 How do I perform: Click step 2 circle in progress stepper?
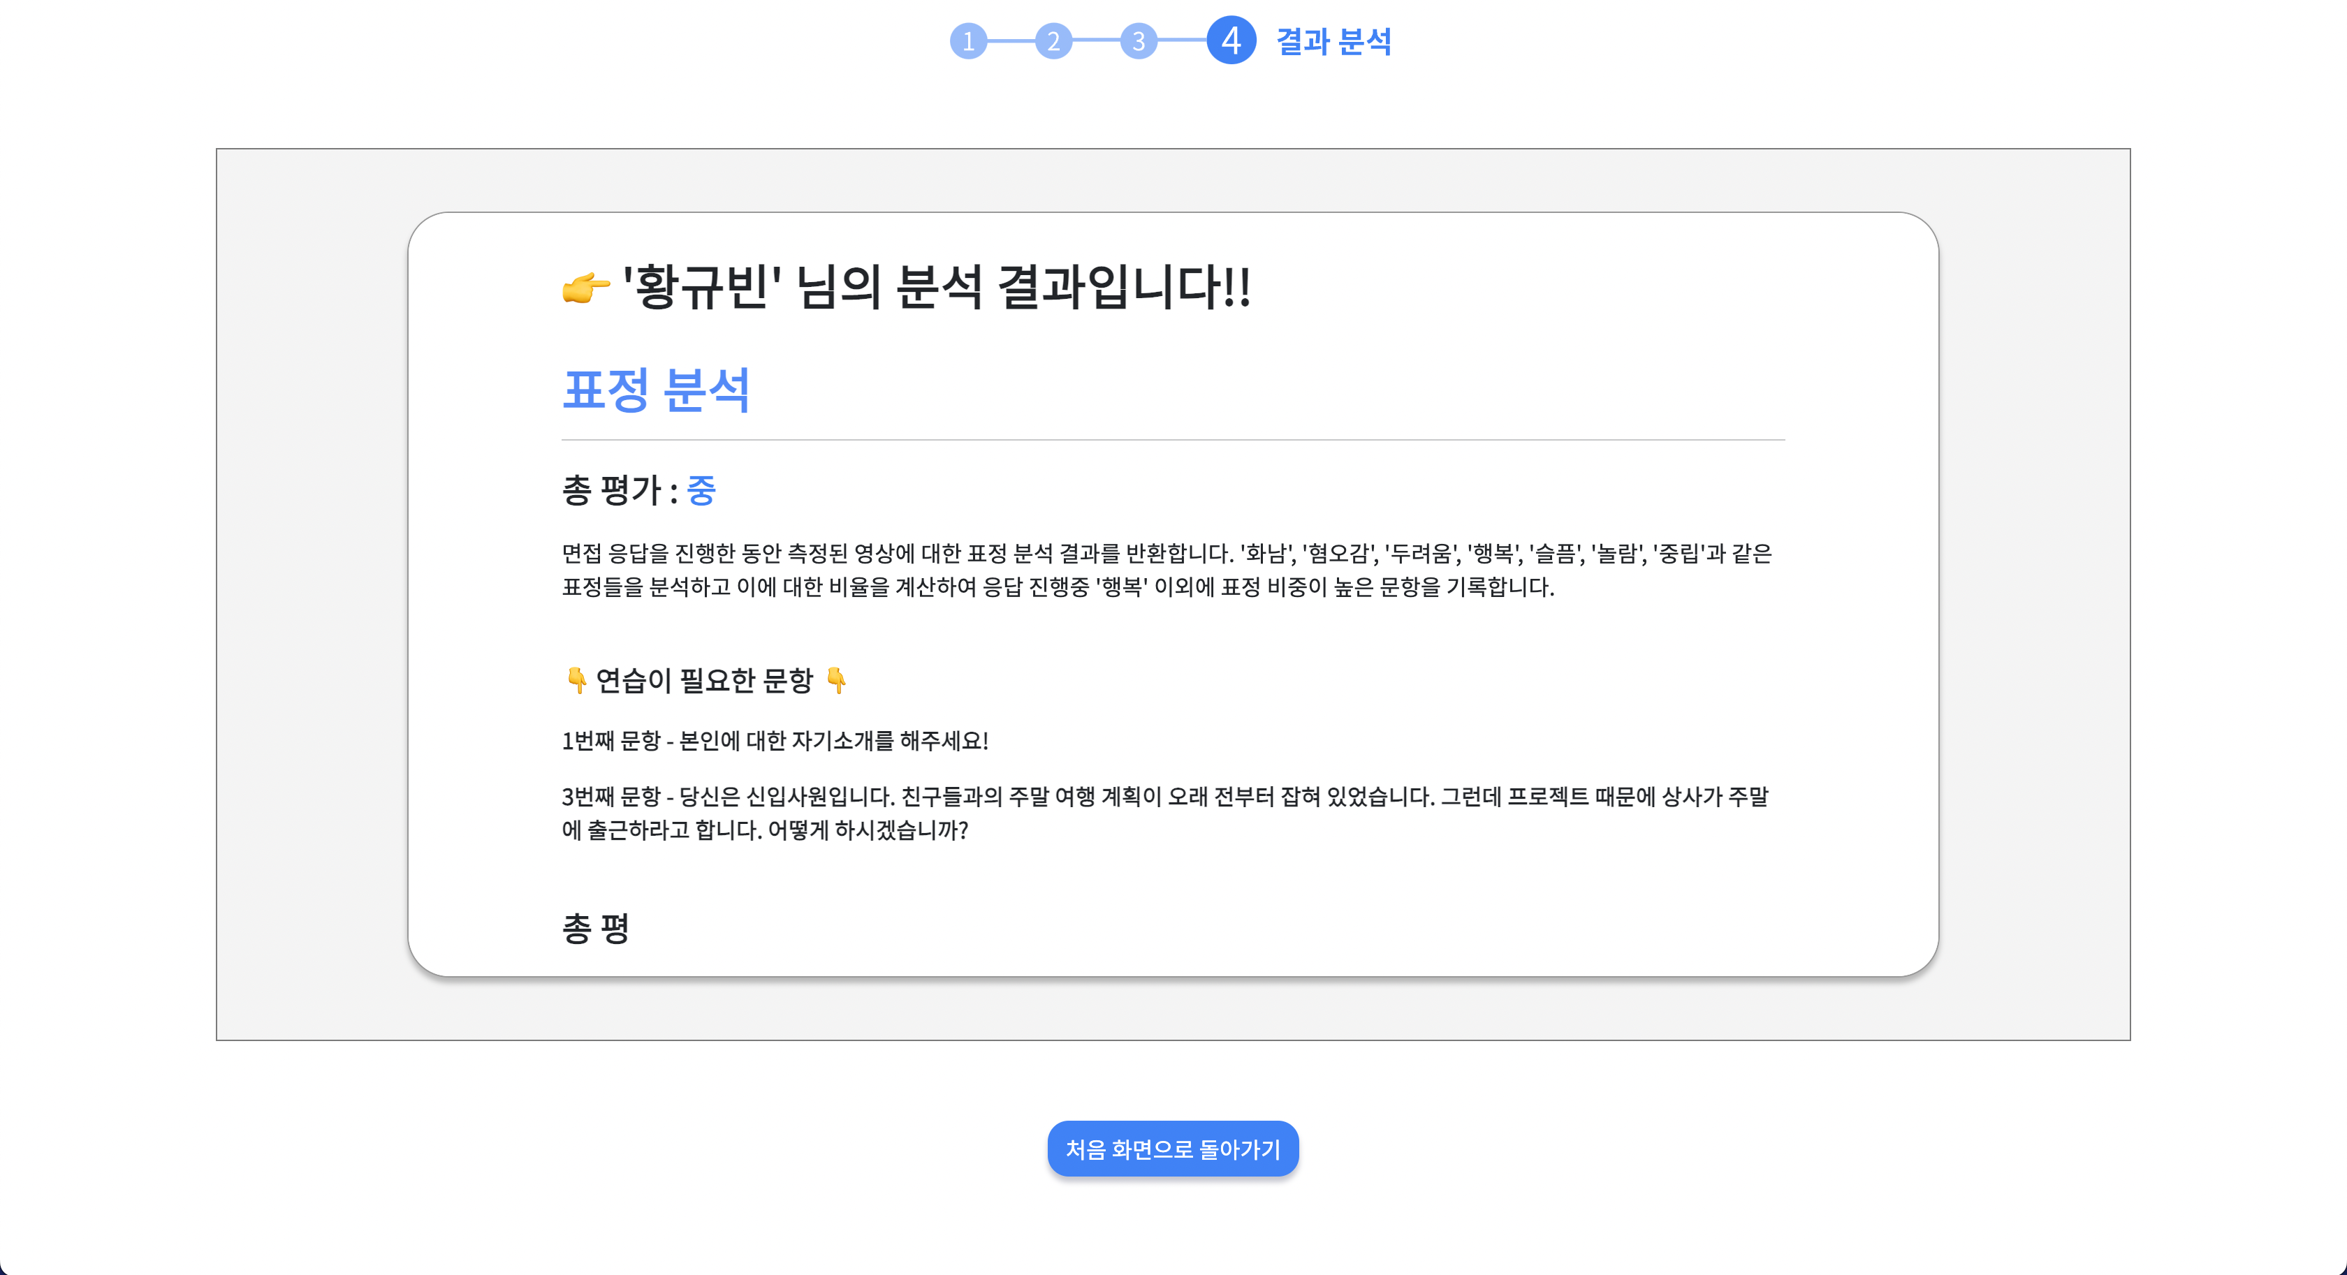coord(1053,41)
